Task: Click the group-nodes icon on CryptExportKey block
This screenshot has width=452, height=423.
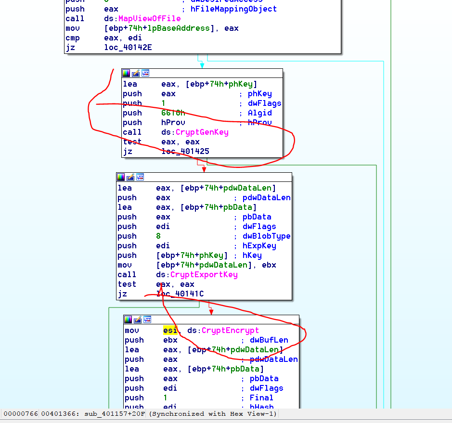Action: pyautogui.click(x=140, y=177)
